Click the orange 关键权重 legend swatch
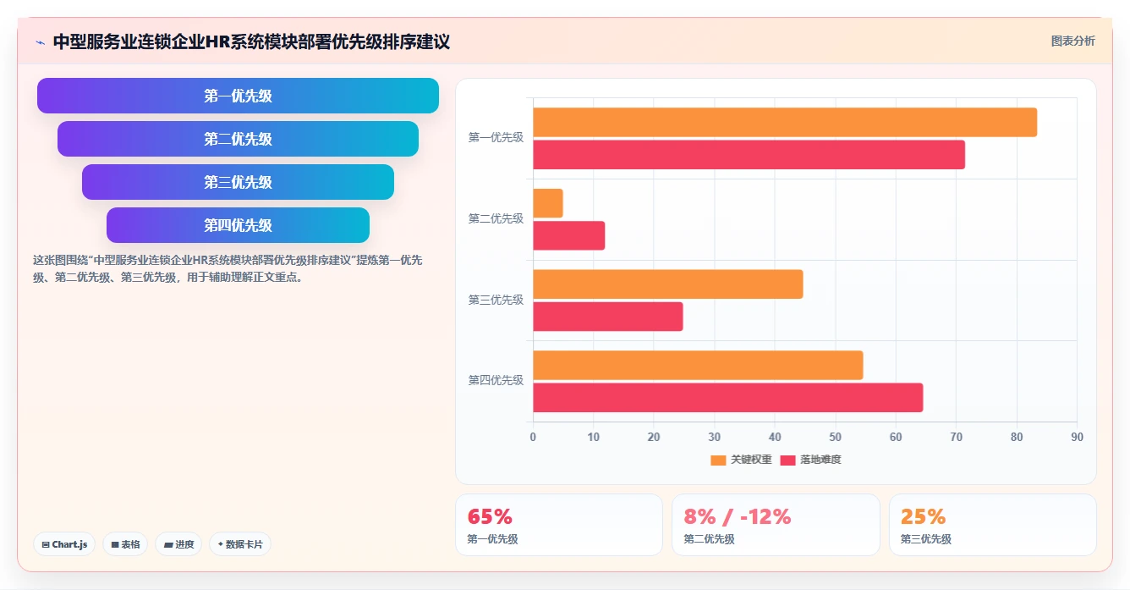1130x590 pixels. pos(718,460)
